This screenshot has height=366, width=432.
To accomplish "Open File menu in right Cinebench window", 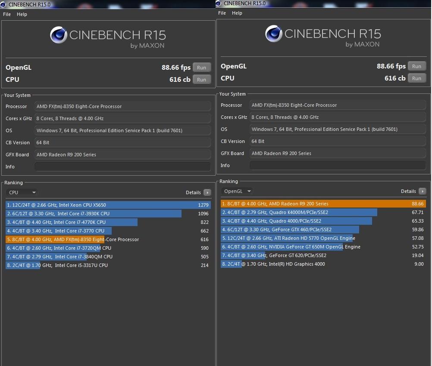I will (222, 13).
